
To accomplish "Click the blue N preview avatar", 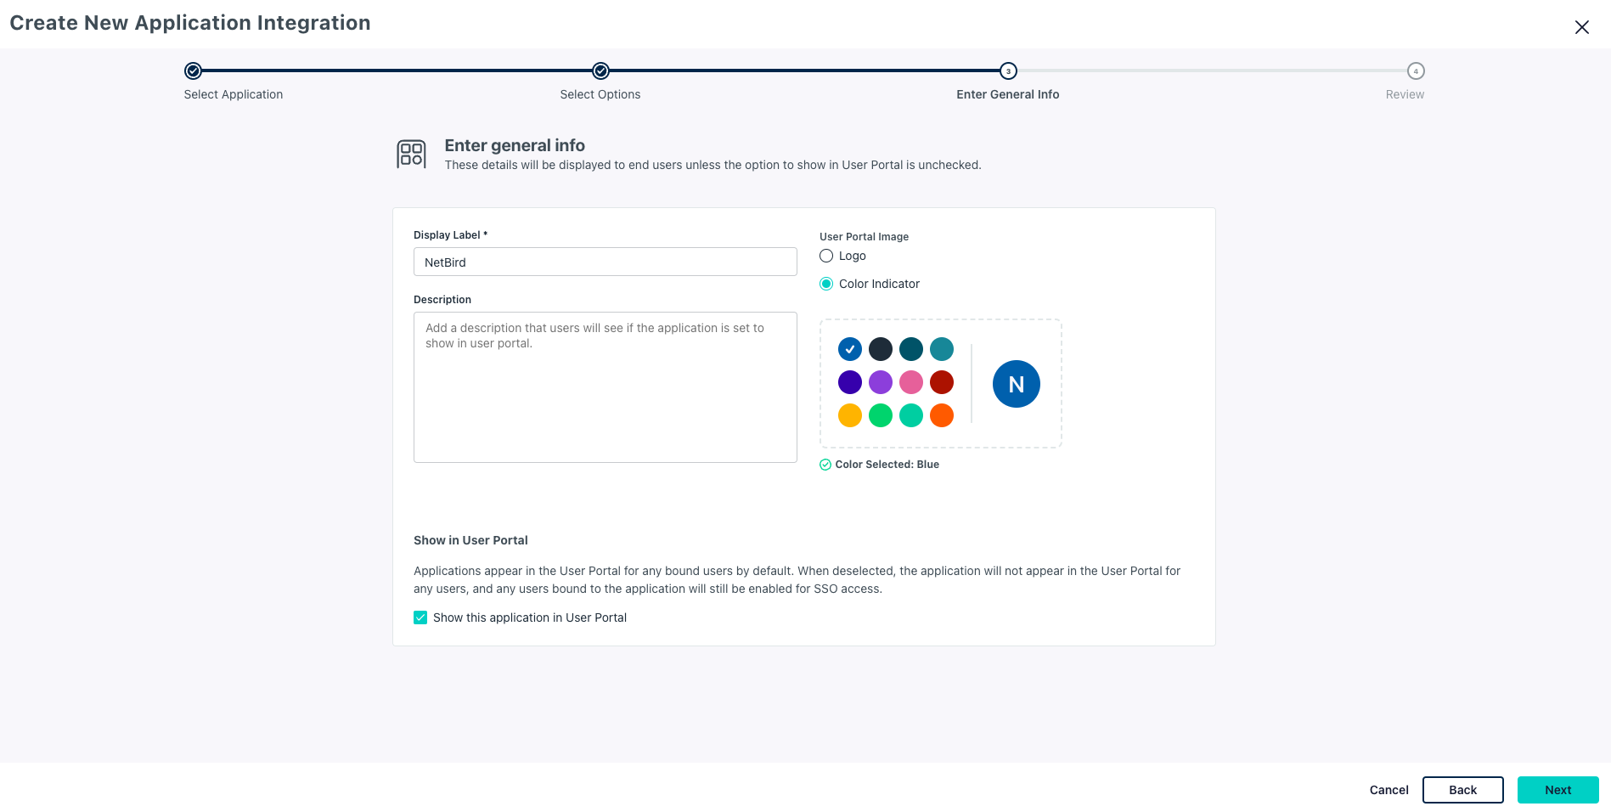I will coord(1016,384).
